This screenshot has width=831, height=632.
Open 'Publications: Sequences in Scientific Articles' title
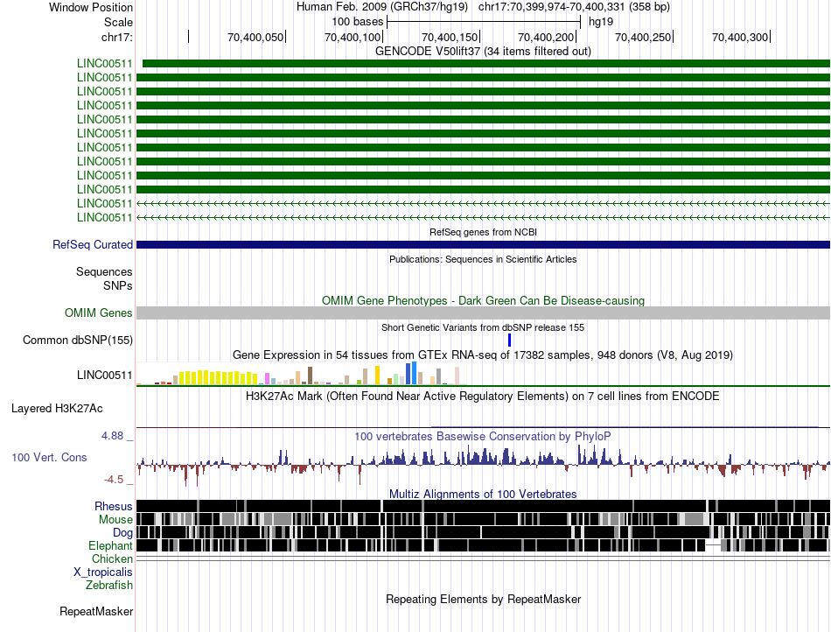[483, 259]
